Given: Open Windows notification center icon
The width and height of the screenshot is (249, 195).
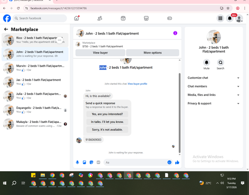Looking at the screenshot, I should (243, 183).
